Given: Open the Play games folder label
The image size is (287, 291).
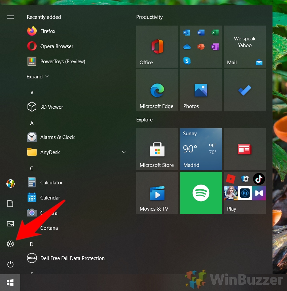Looking at the screenshot, I should 231,209.
